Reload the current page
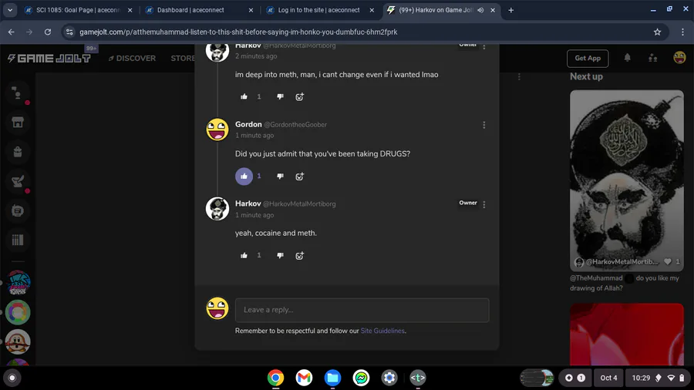The image size is (694, 390). pyautogui.click(x=48, y=32)
